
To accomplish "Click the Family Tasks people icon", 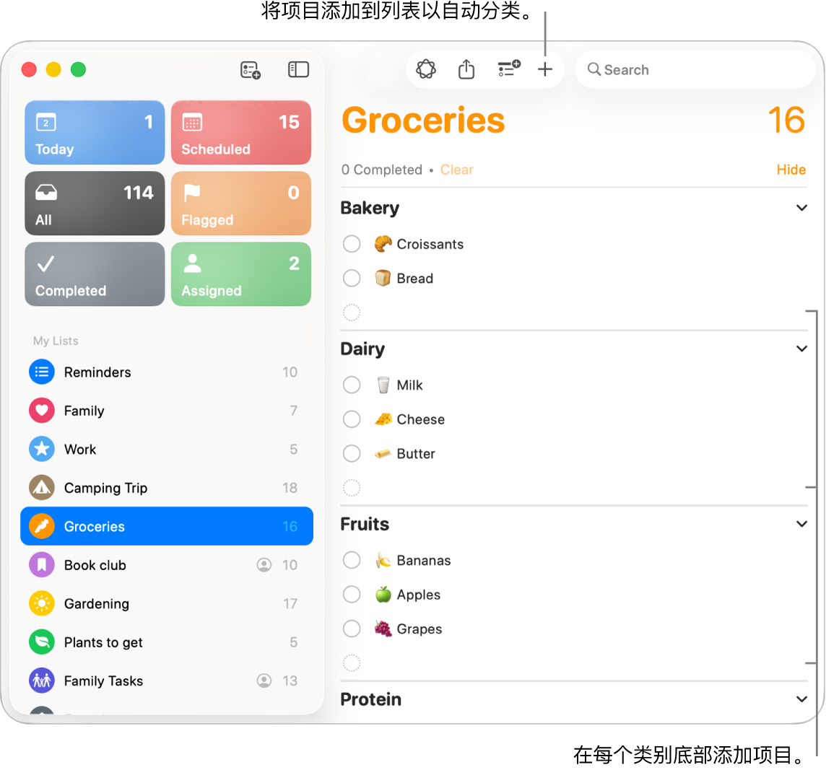I will coord(42,681).
